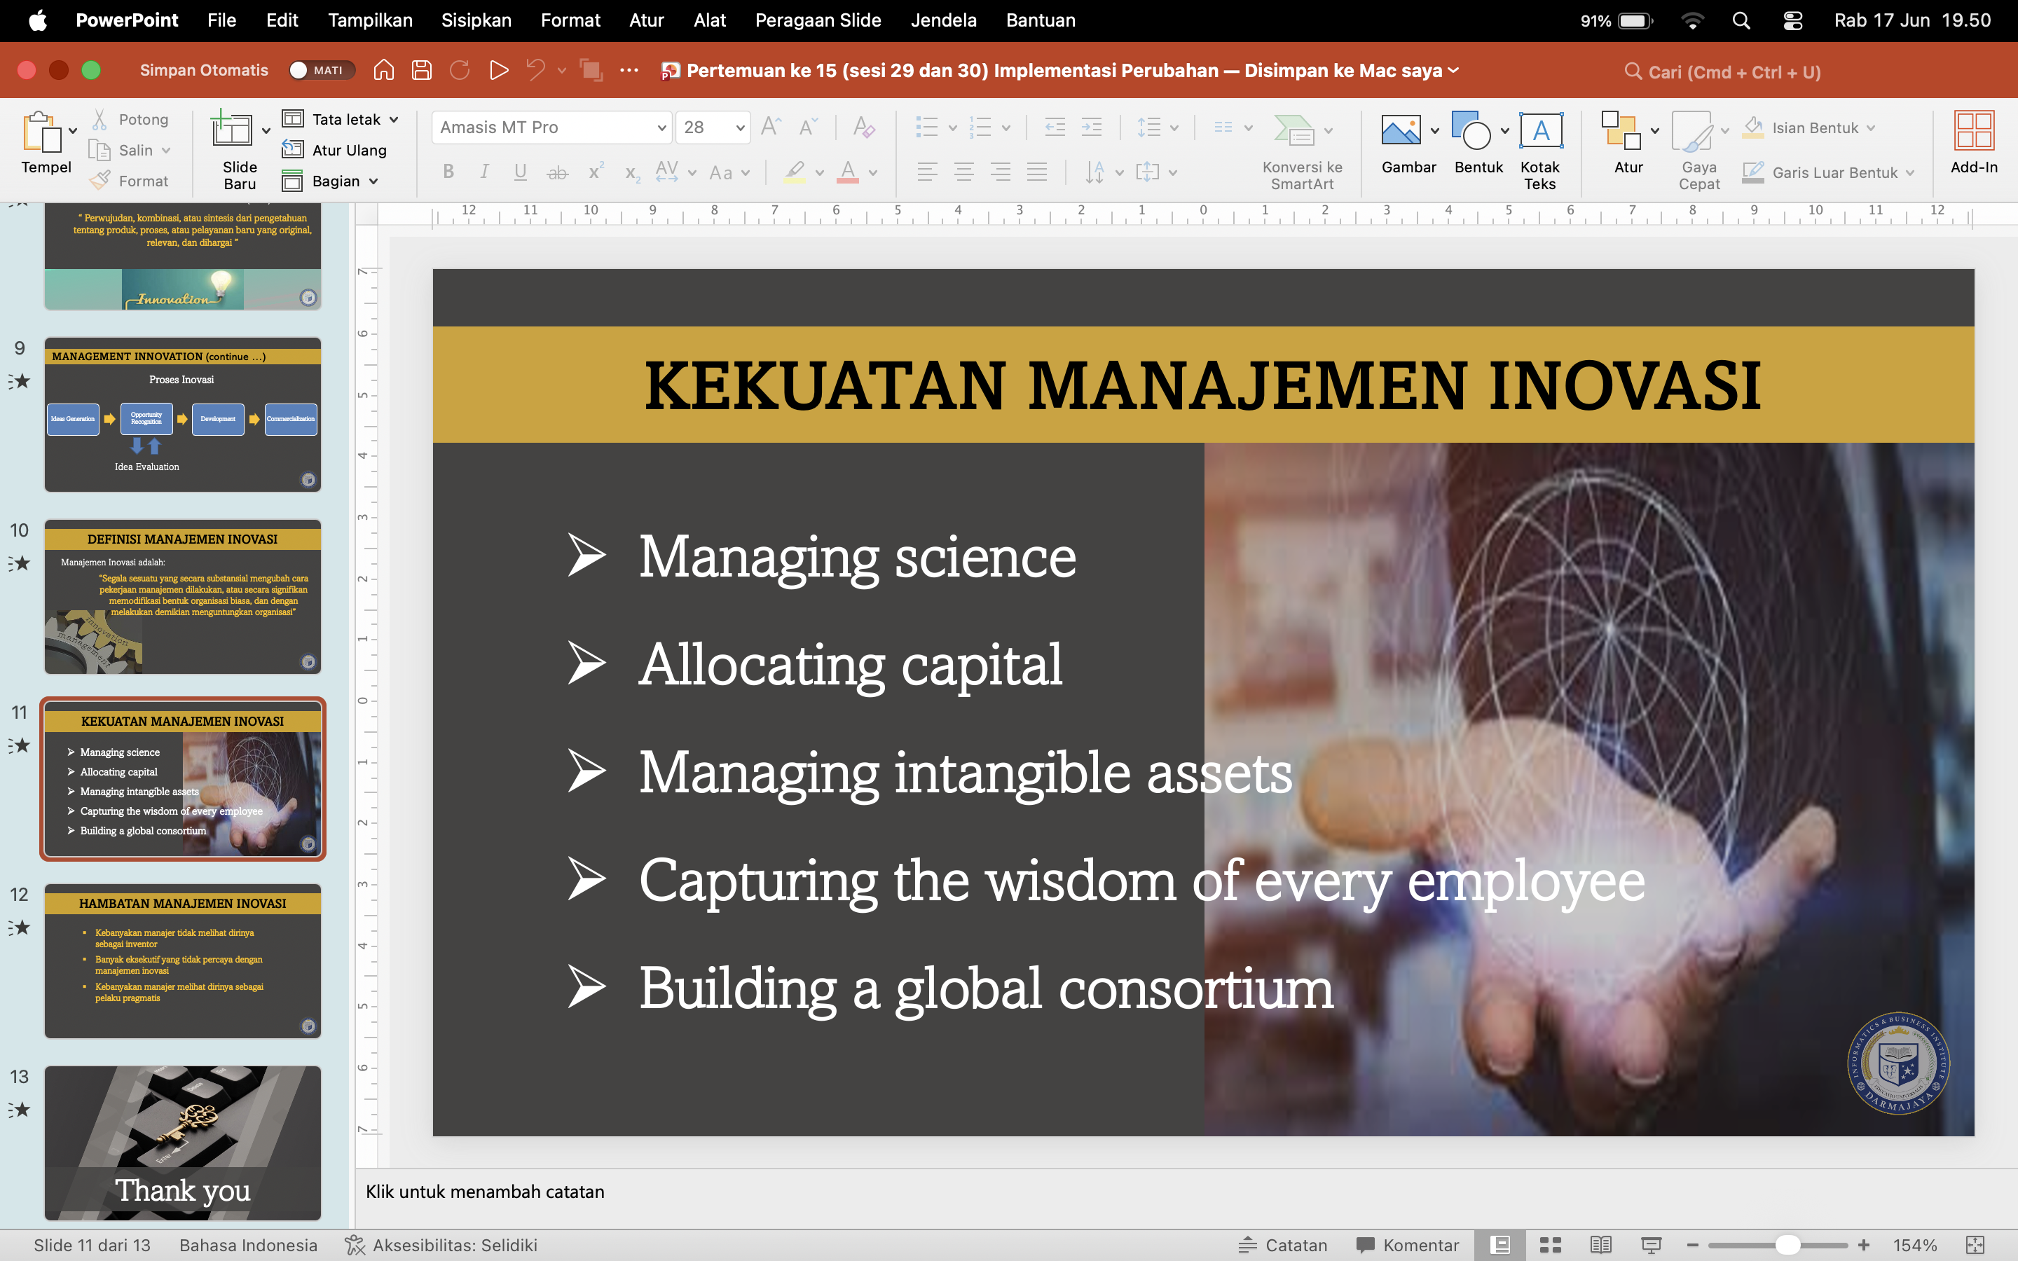Open the Peragaan Slide menu
The image size is (2018, 1261).
point(818,20)
